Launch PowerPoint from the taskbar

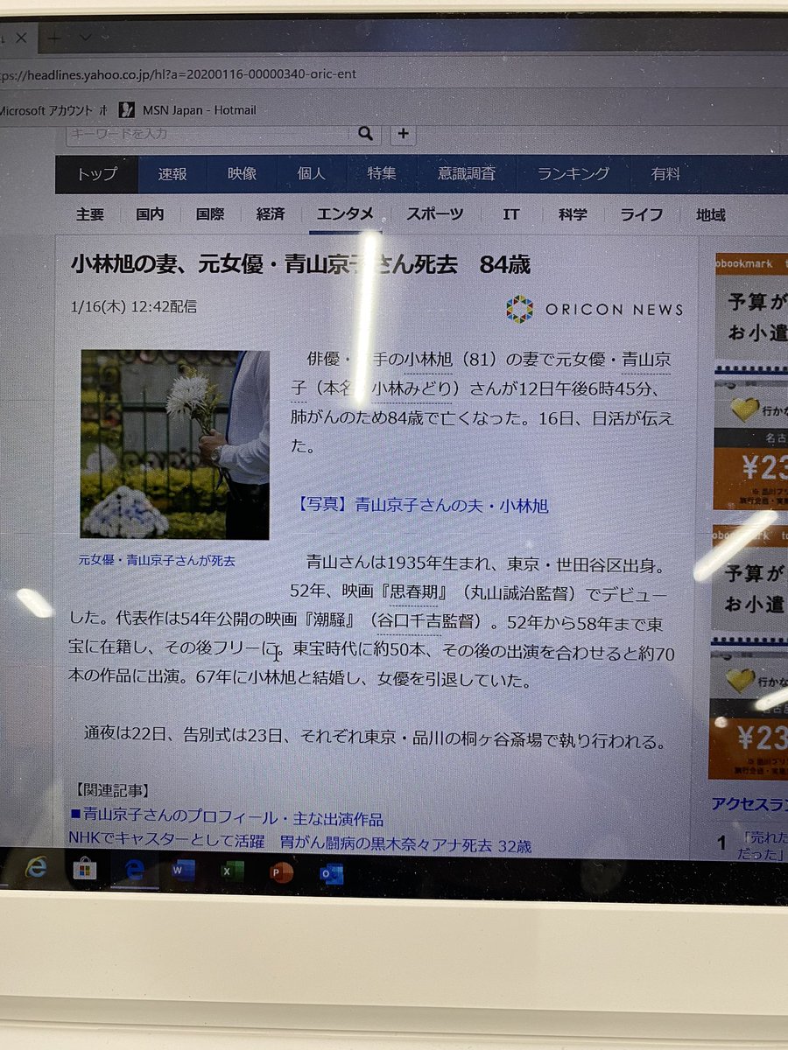point(282,873)
